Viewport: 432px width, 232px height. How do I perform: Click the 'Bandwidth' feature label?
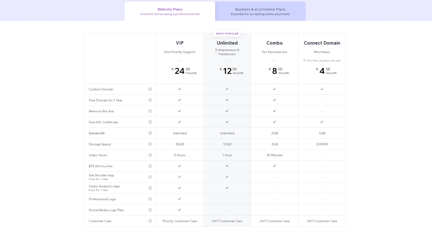(97, 133)
